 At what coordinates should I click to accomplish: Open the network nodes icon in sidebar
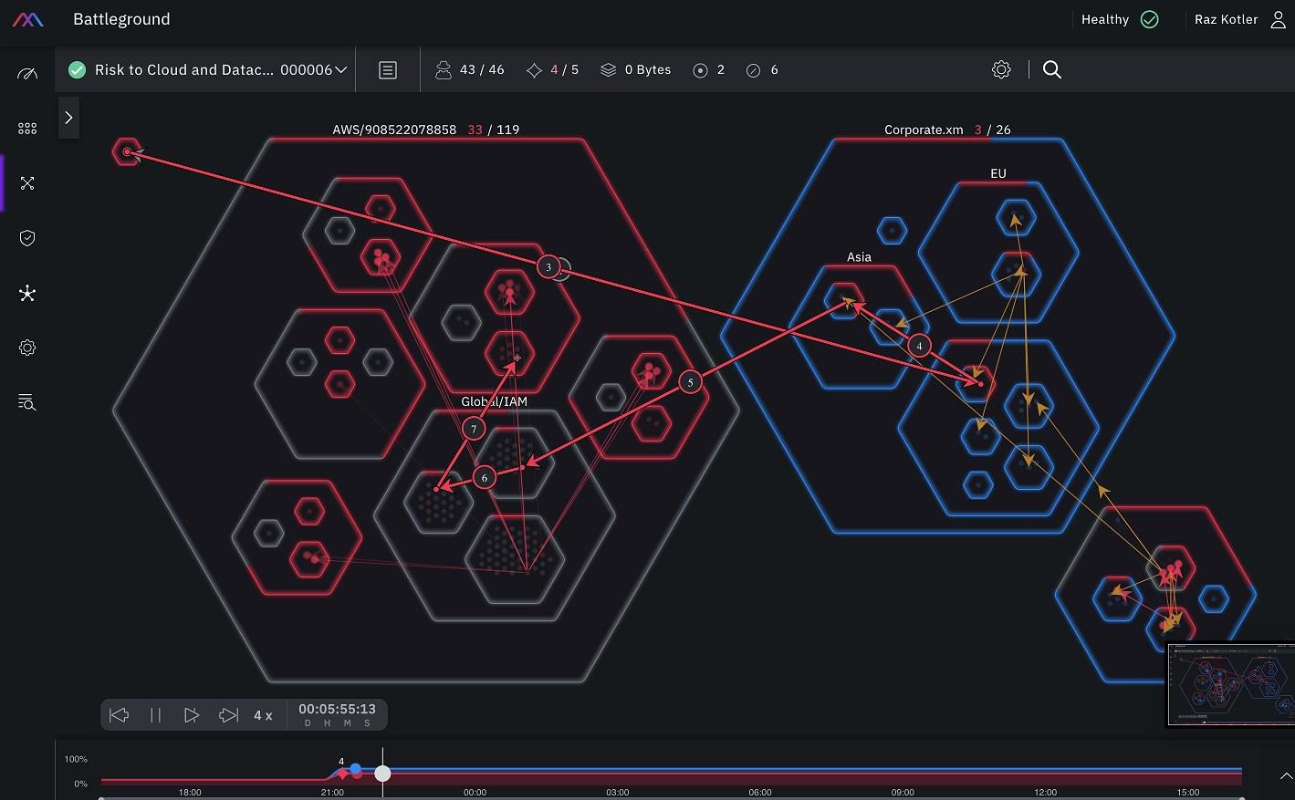(x=27, y=293)
